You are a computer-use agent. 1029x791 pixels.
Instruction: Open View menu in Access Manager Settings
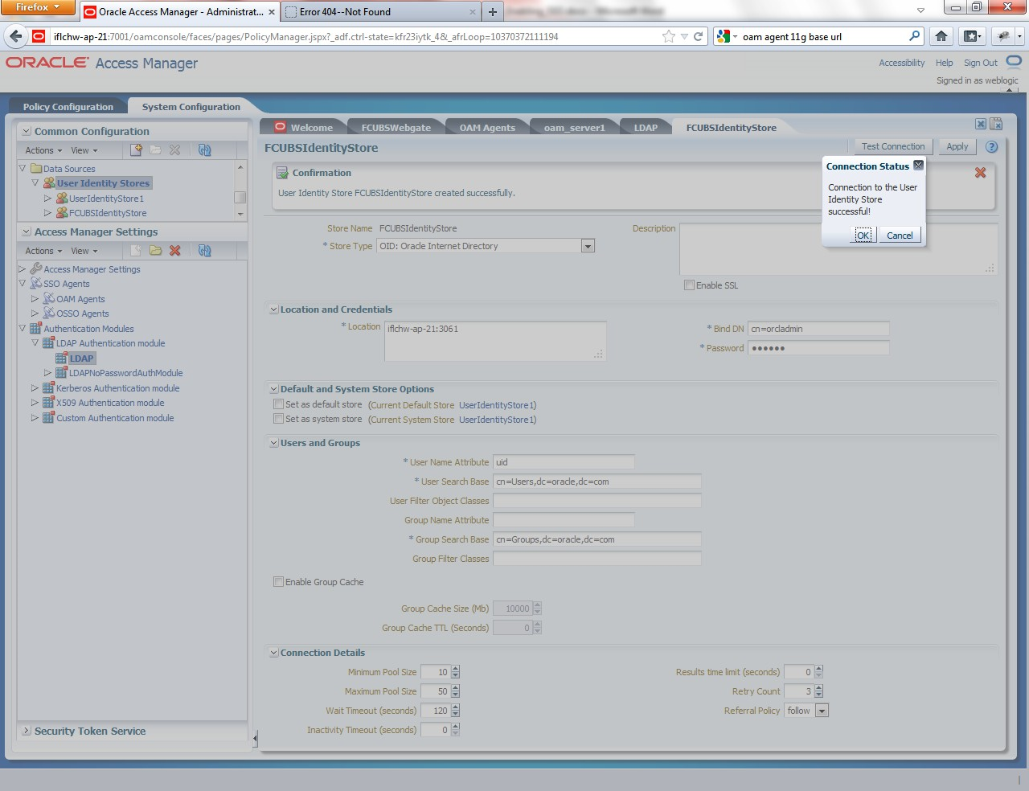tap(84, 251)
